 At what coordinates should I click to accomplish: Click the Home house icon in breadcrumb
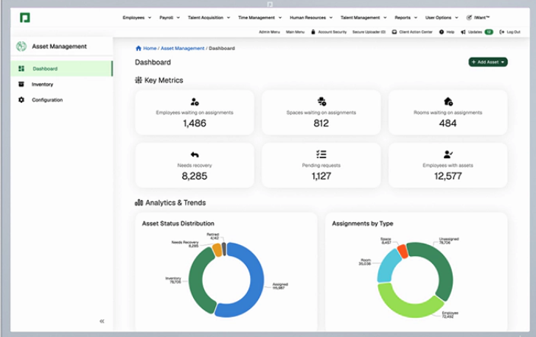click(139, 48)
